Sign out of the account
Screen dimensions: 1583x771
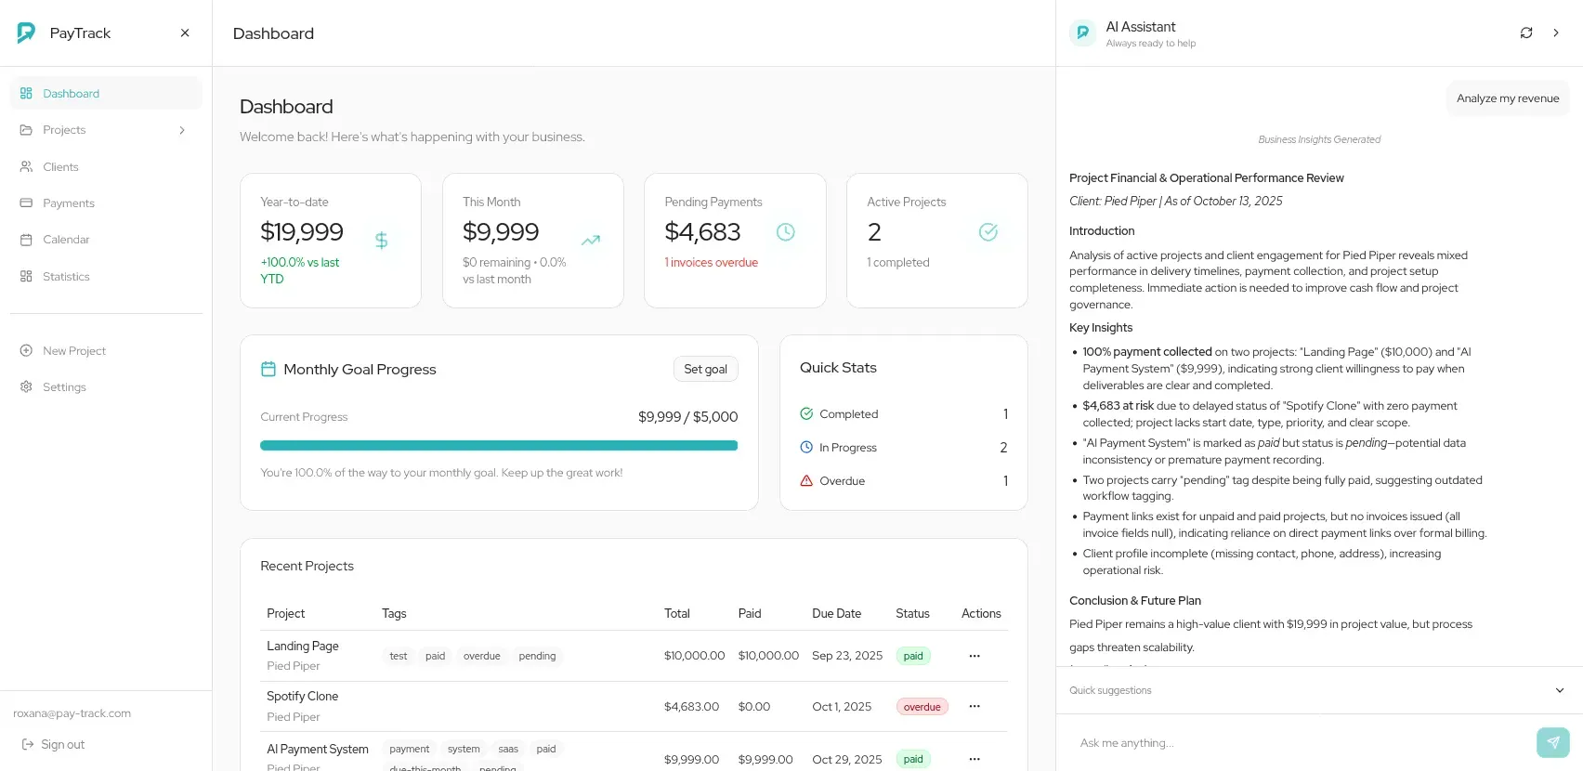[x=54, y=744]
